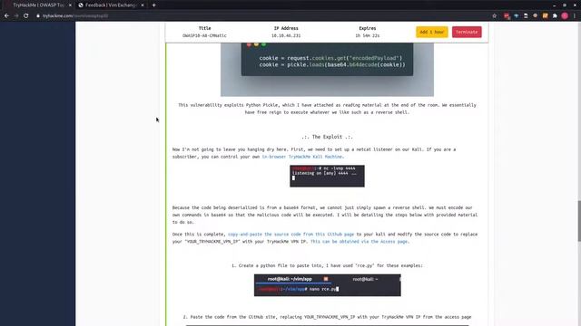Bookmark this page with the star icon
Screen dimensions: 581x326
(x=494, y=16)
